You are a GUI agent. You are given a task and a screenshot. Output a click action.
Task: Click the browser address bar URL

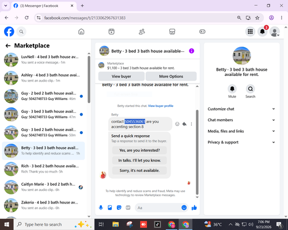85,18
